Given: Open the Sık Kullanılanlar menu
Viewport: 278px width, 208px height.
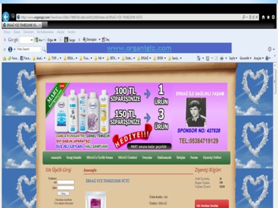Looking at the screenshot, I should [45, 32].
